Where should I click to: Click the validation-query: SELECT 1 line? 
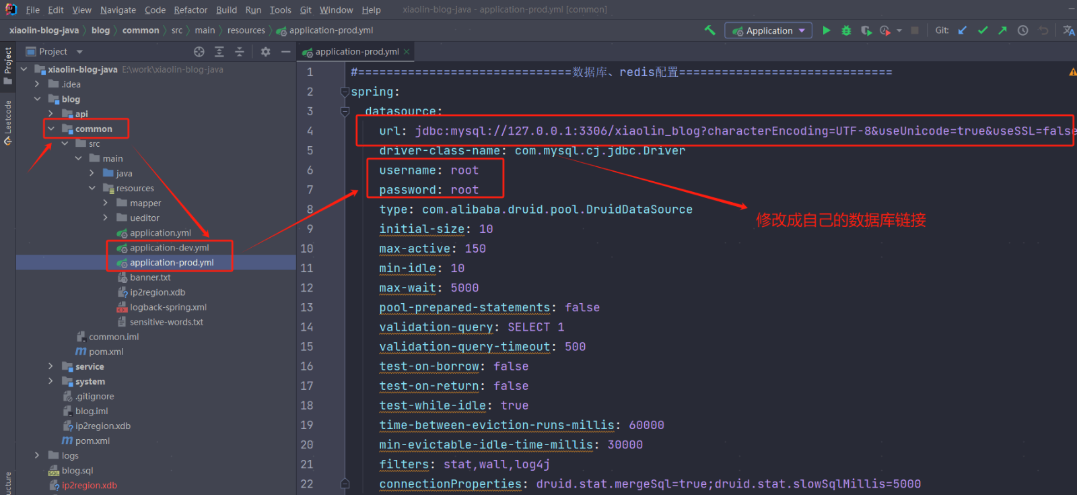[x=471, y=327]
